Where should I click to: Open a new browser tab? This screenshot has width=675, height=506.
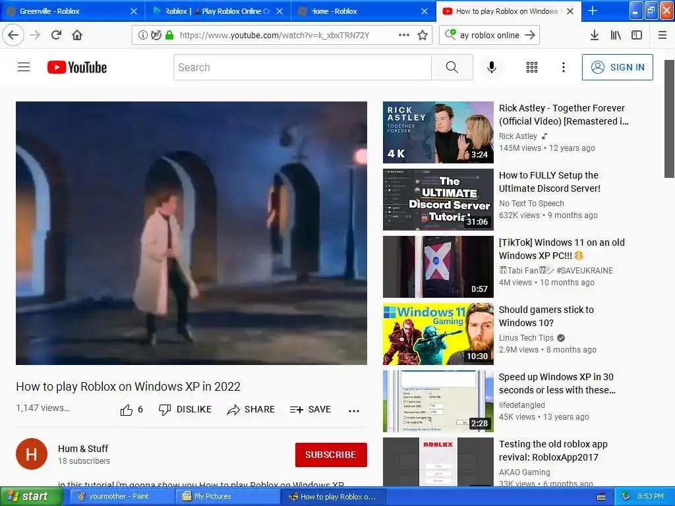593,11
